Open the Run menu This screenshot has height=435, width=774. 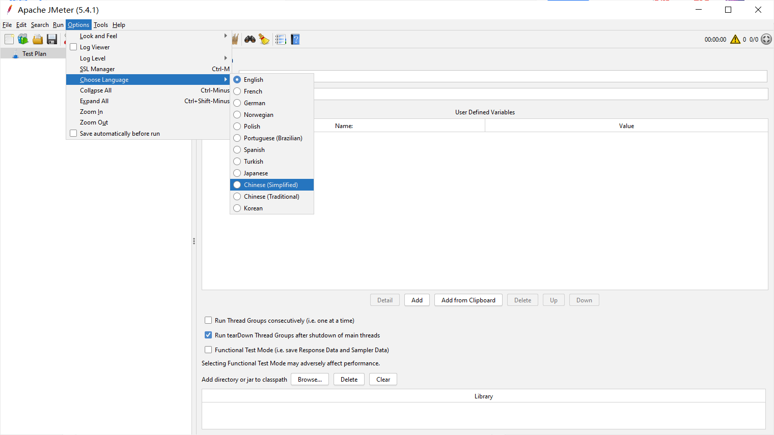[58, 25]
